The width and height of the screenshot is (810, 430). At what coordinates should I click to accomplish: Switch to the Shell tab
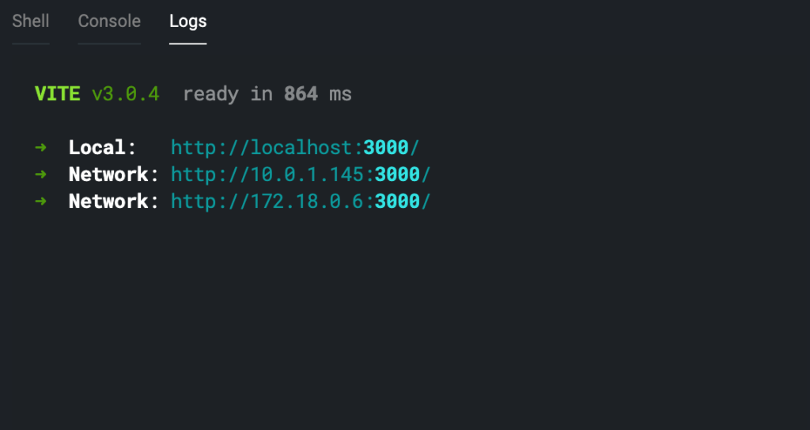[x=31, y=21]
